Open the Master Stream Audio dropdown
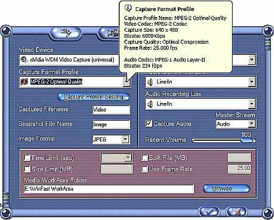The image size is (274, 220). coord(251,124)
